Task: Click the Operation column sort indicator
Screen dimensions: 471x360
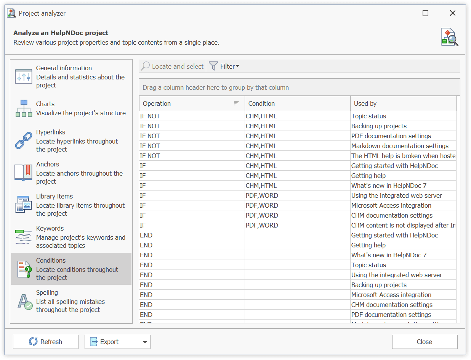Action: [x=236, y=103]
